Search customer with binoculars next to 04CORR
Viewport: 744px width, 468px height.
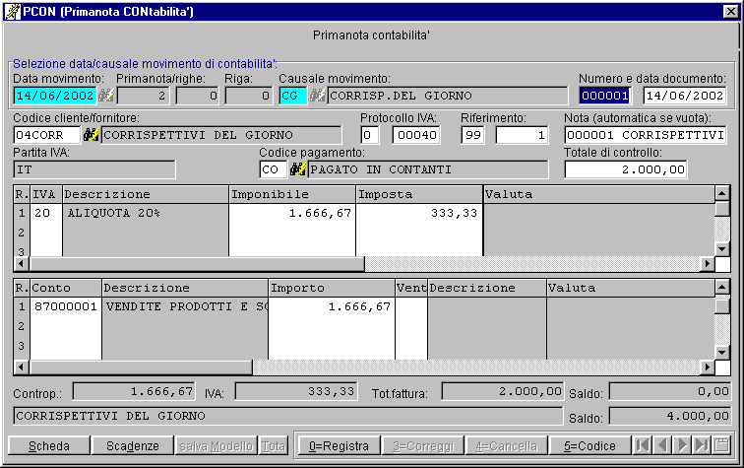[x=92, y=135]
